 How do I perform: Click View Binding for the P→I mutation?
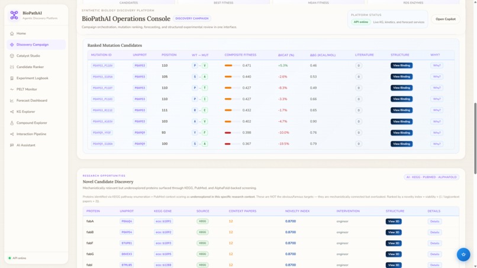point(402,99)
